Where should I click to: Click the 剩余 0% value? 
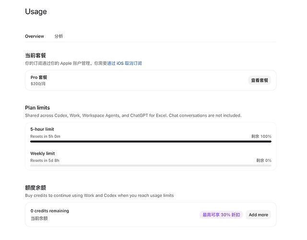pos(264,160)
